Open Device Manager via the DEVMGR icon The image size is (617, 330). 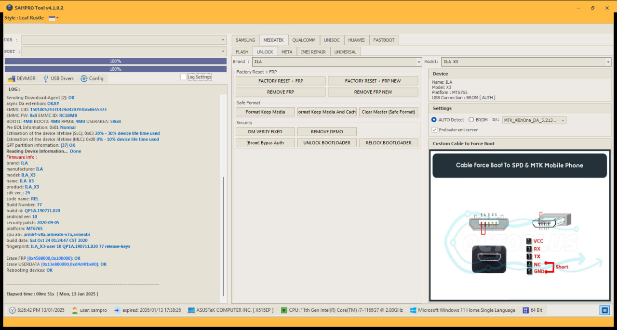12,78
